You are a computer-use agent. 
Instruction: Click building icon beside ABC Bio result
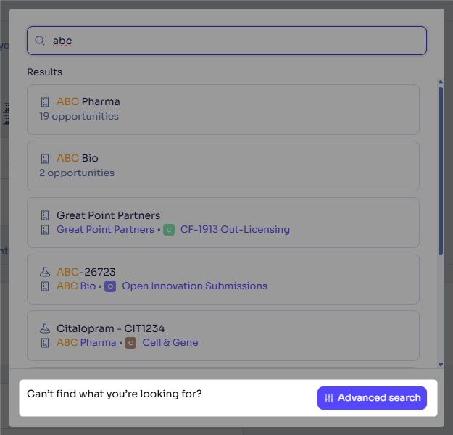click(x=45, y=159)
